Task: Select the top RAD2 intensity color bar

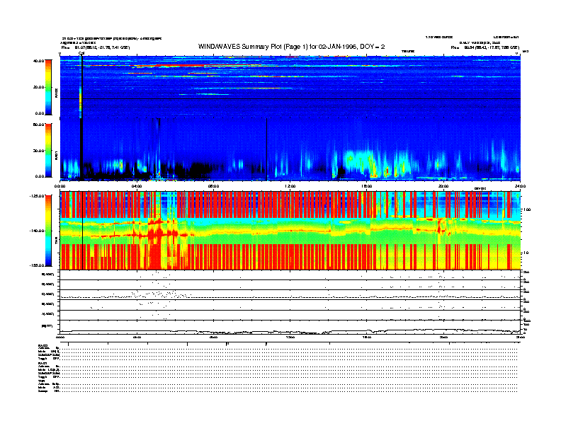Action: click(48, 87)
